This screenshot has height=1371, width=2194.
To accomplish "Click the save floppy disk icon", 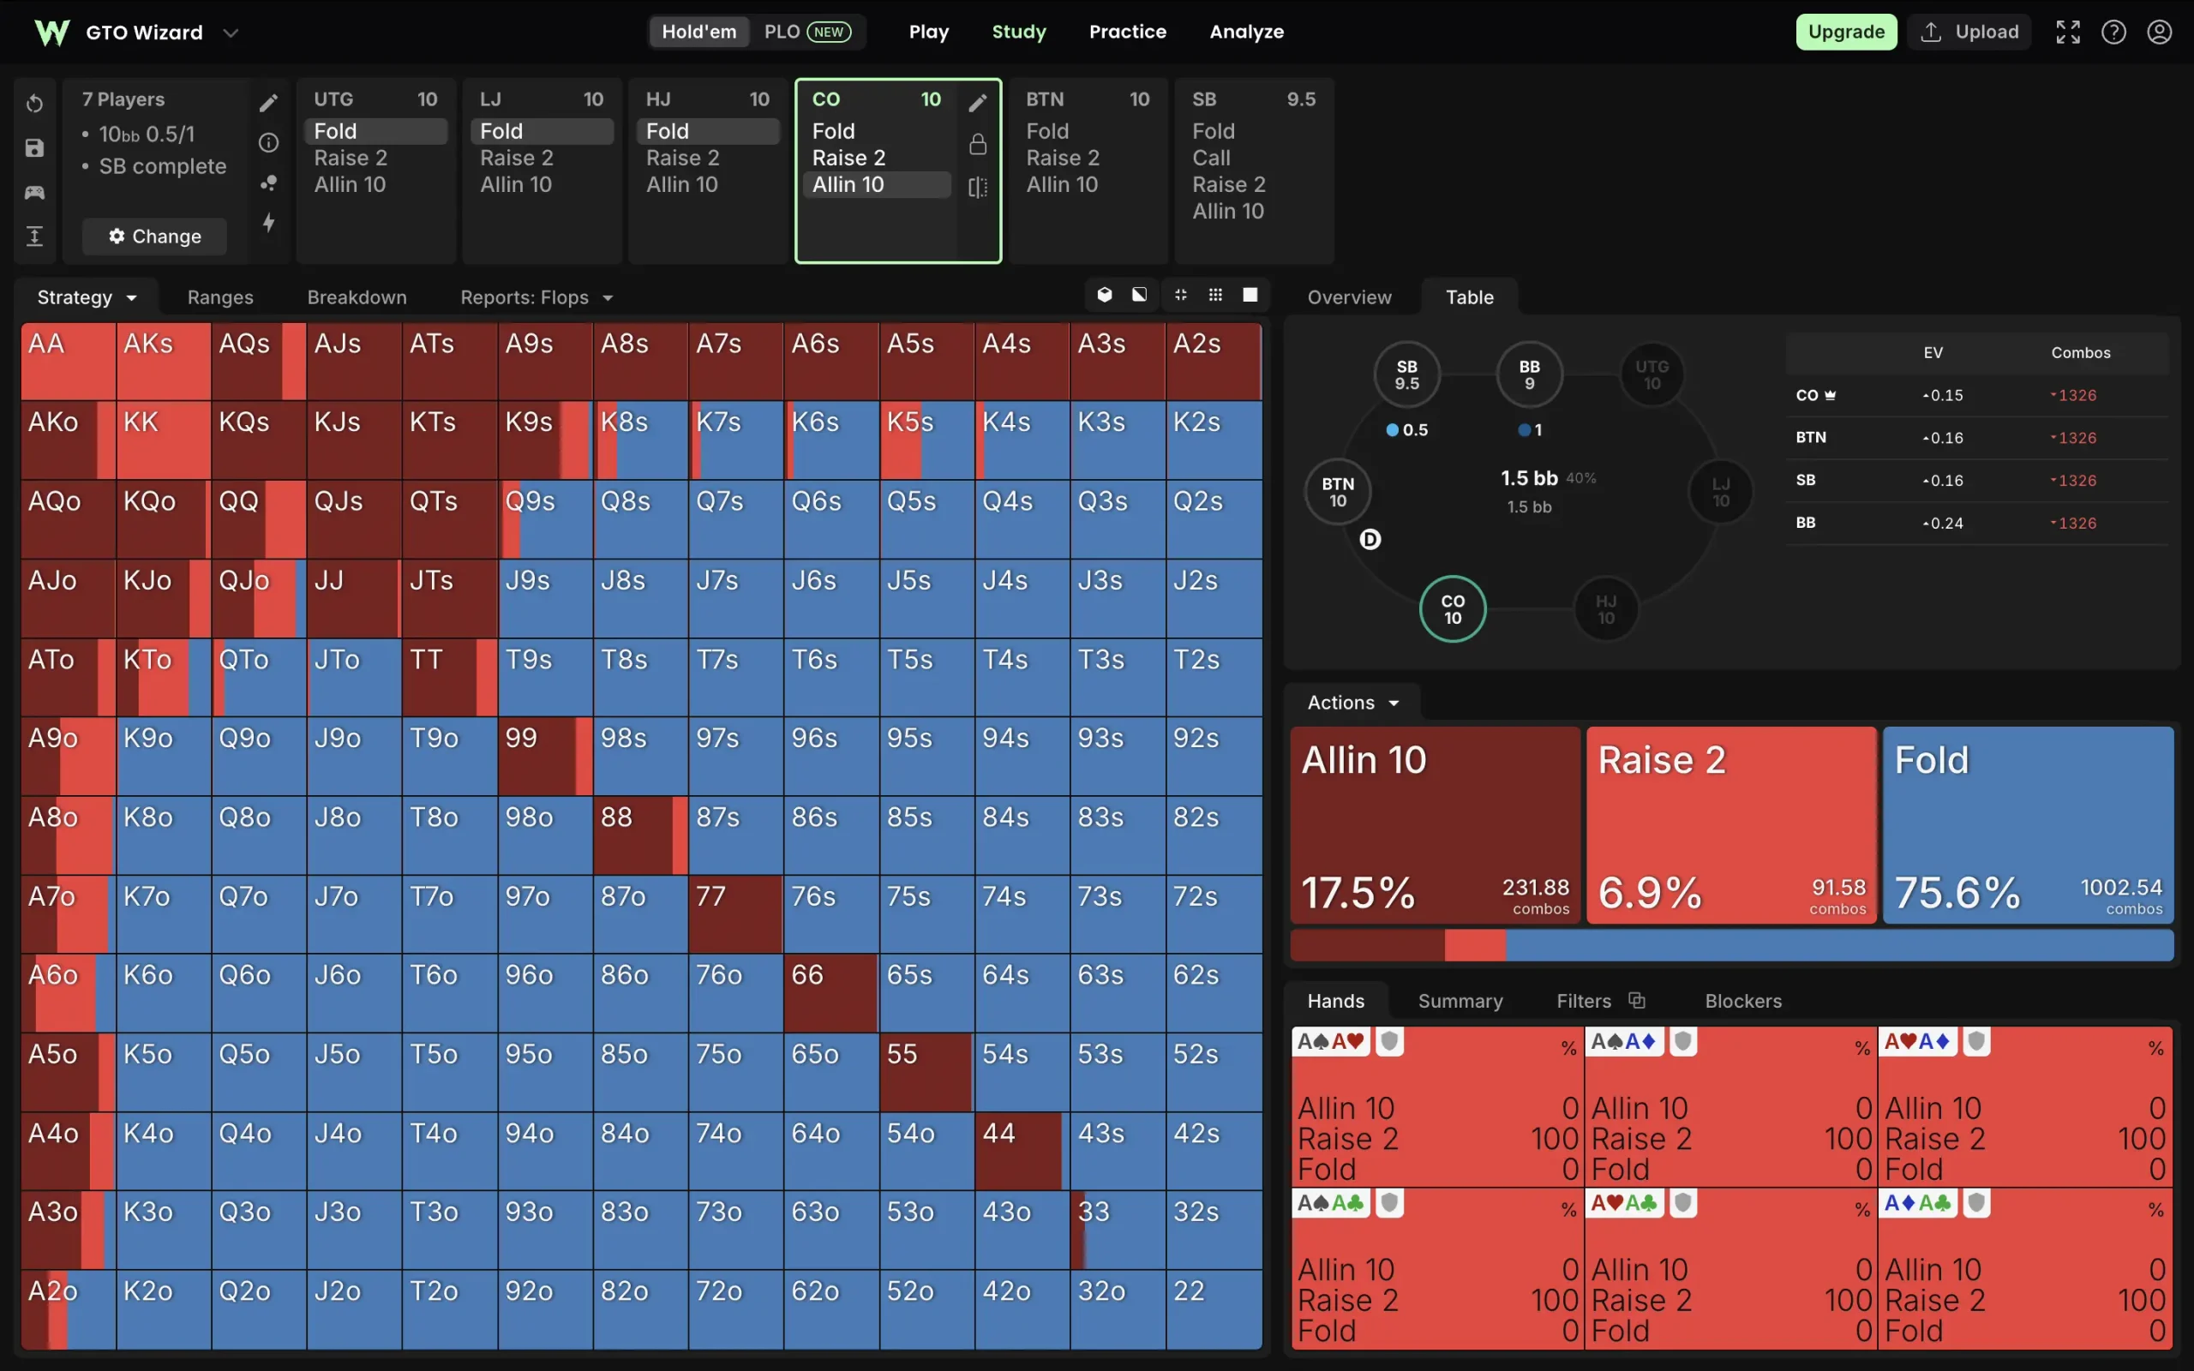I will pyautogui.click(x=34, y=147).
